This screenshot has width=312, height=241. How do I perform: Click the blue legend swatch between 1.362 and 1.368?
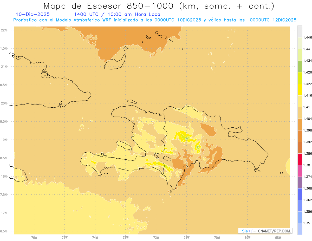300,194
